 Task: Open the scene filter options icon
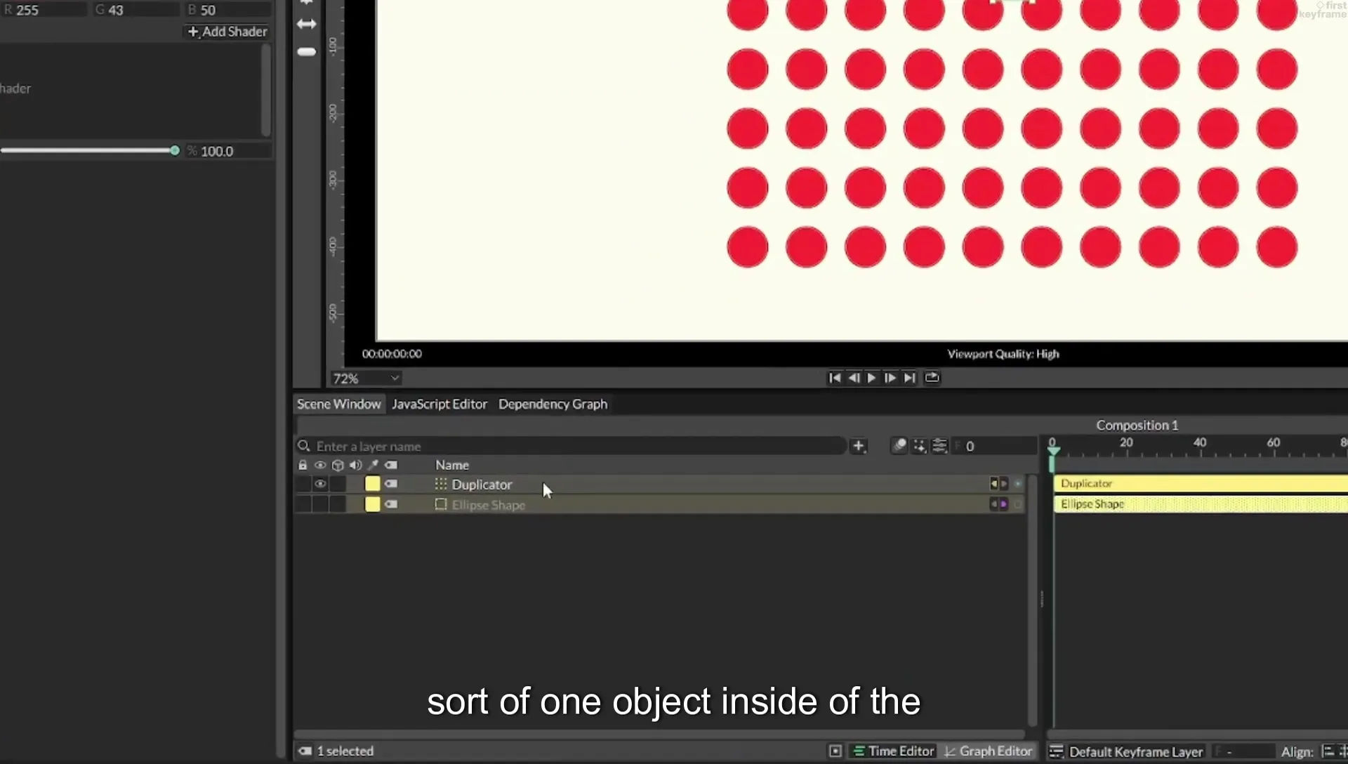click(x=939, y=446)
